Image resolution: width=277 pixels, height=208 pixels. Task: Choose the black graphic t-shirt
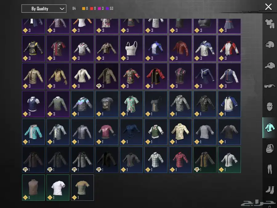(x=107, y=104)
